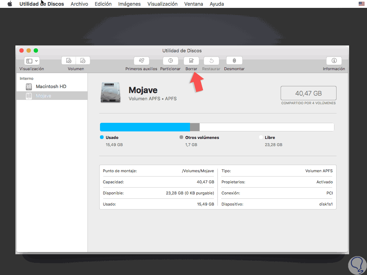This screenshot has width=367, height=275.
Task: Click the Tipo Volumen APFS value
Action: [x=319, y=171]
